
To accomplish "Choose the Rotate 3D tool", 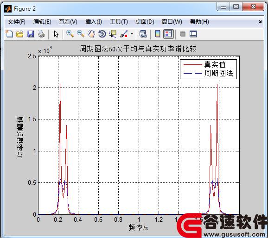I will (102, 34).
